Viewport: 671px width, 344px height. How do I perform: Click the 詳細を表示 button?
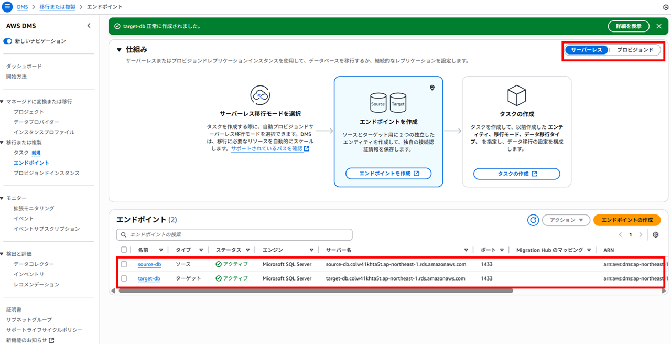[629, 26]
